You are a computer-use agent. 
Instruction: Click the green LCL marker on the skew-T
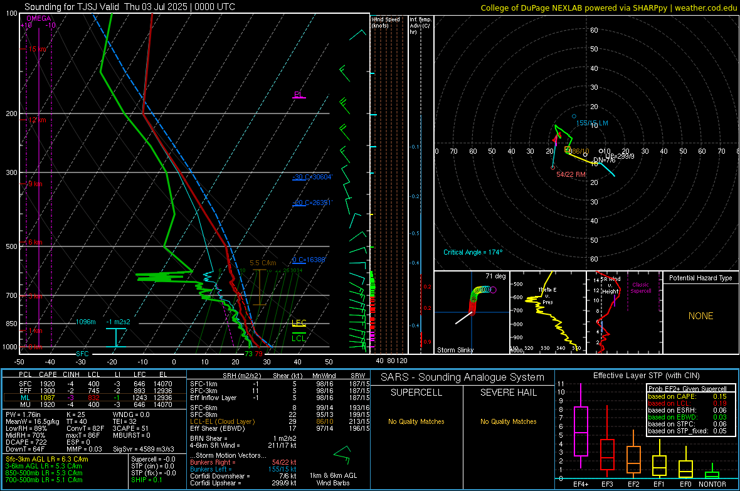(299, 338)
